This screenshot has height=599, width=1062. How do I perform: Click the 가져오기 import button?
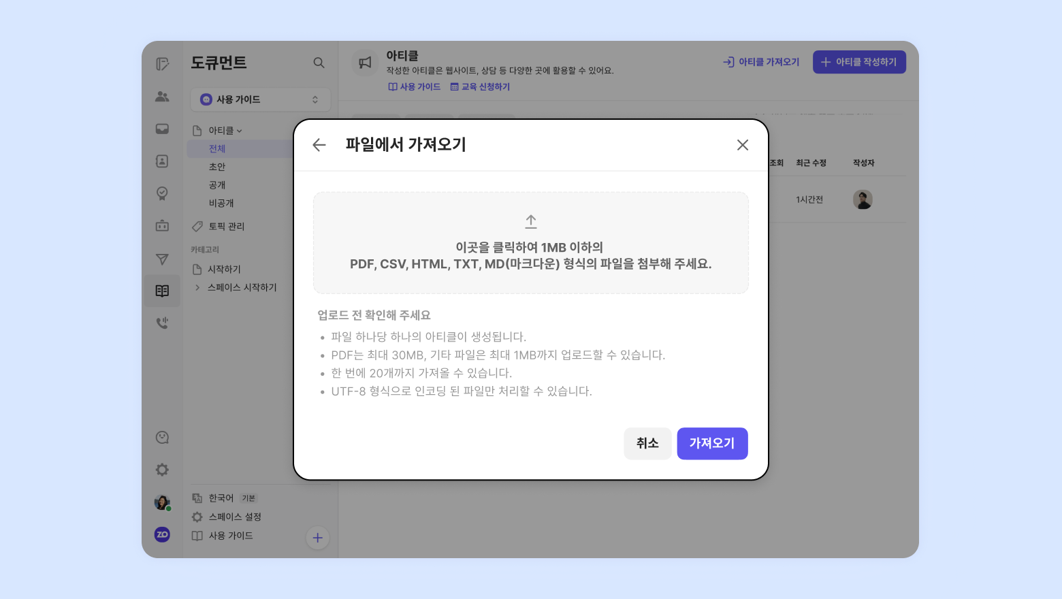tap(711, 443)
